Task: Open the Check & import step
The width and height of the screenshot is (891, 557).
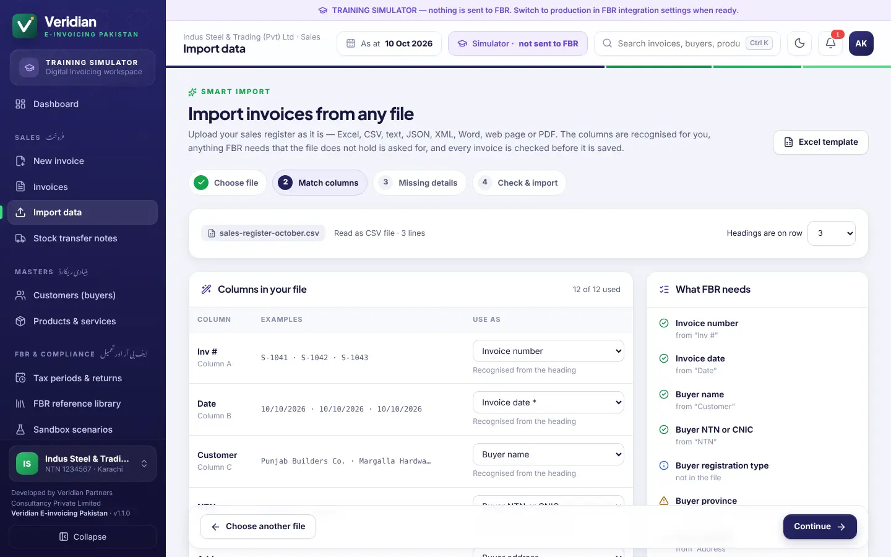Action: tap(519, 183)
